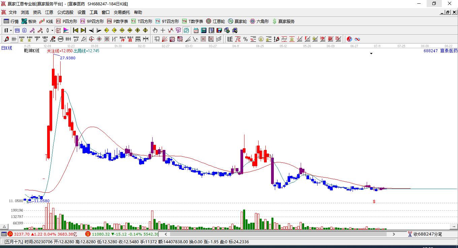Expand the candlestick style dropdown arrow
Viewport: 458px width, 248px height.
click(53, 30)
